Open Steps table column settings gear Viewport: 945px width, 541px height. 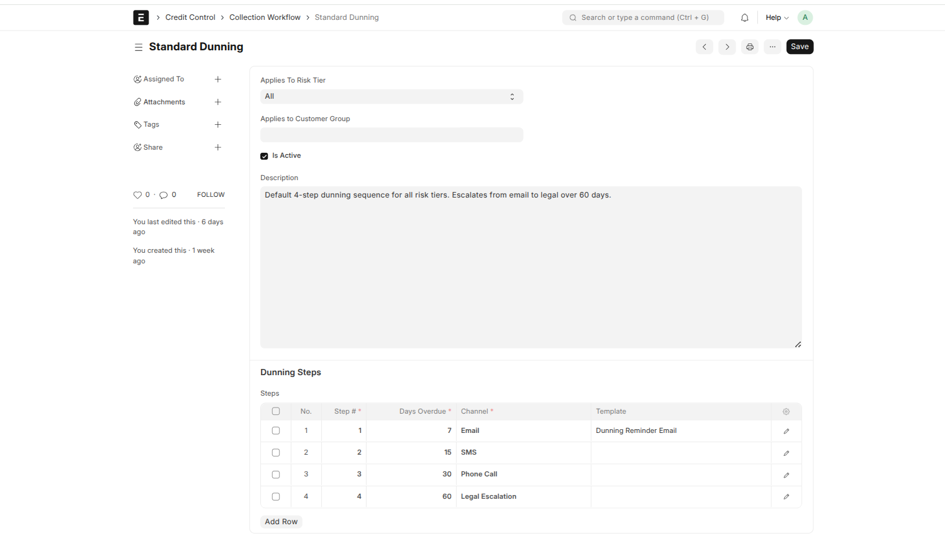(x=787, y=411)
